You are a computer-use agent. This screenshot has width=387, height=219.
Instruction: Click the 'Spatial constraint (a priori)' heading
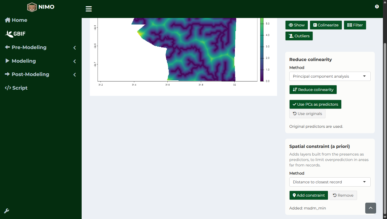[319, 147]
